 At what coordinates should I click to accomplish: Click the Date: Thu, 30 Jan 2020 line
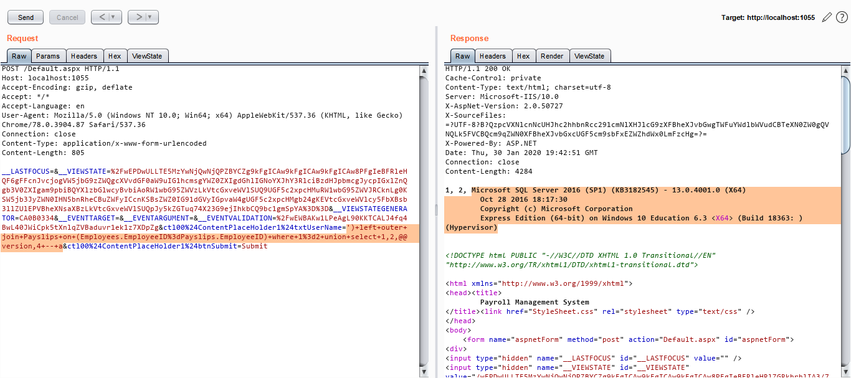521,153
